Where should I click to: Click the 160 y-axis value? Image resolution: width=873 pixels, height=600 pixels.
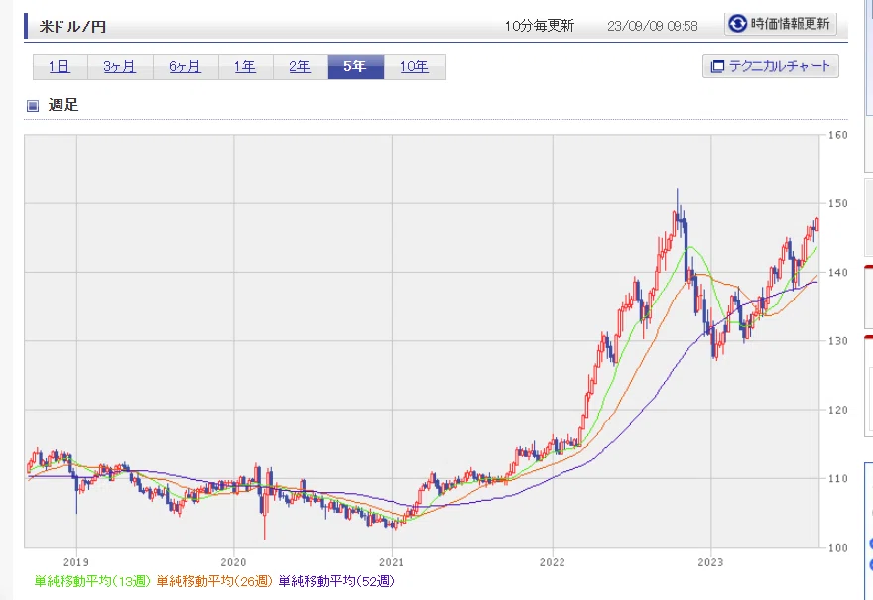[x=838, y=135]
